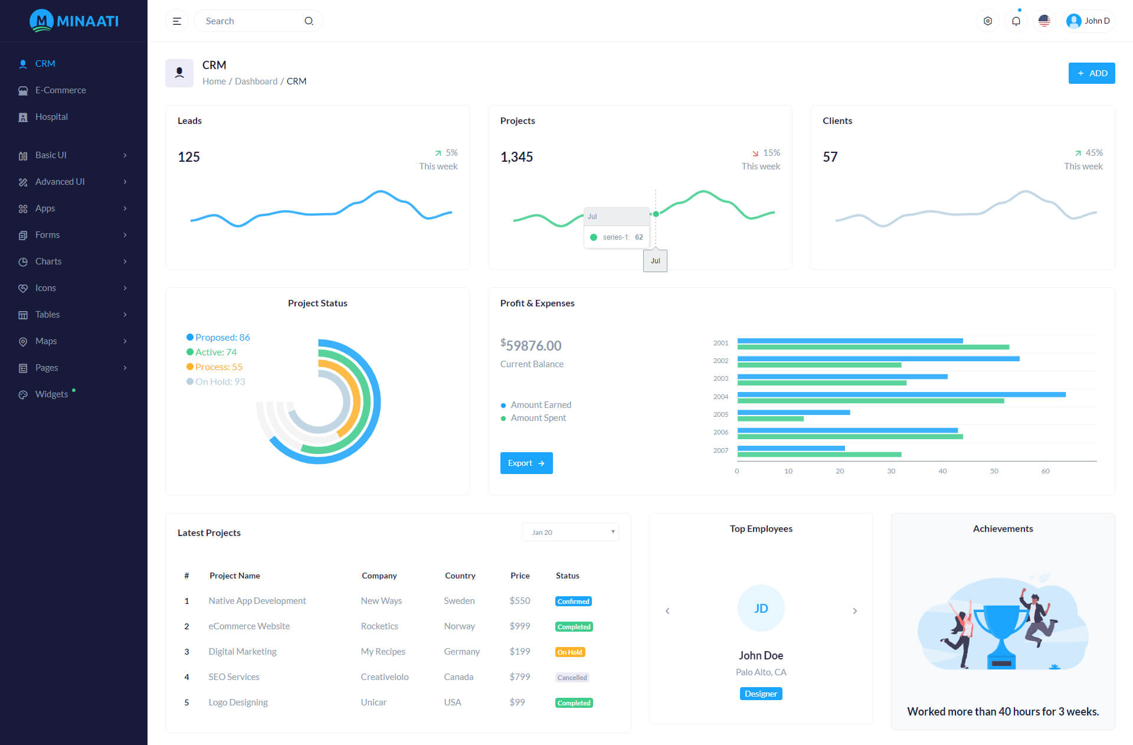
Task: Open the Jan 20 dropdown
Action: [x=570, y=532]
